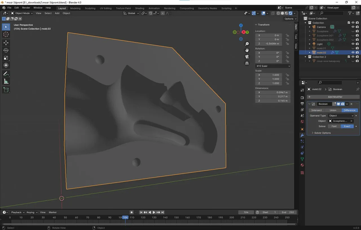This screenshot has height=230, width=361.
Task: Show mold.01 in the viewport
Action: 353,48
